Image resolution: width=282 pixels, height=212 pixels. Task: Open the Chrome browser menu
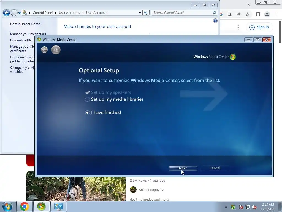pyautogui.click(x=276, y=14)
